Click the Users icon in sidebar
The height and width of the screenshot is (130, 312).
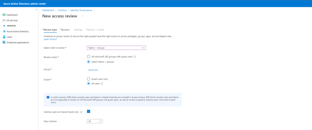[x=4, y=37]
